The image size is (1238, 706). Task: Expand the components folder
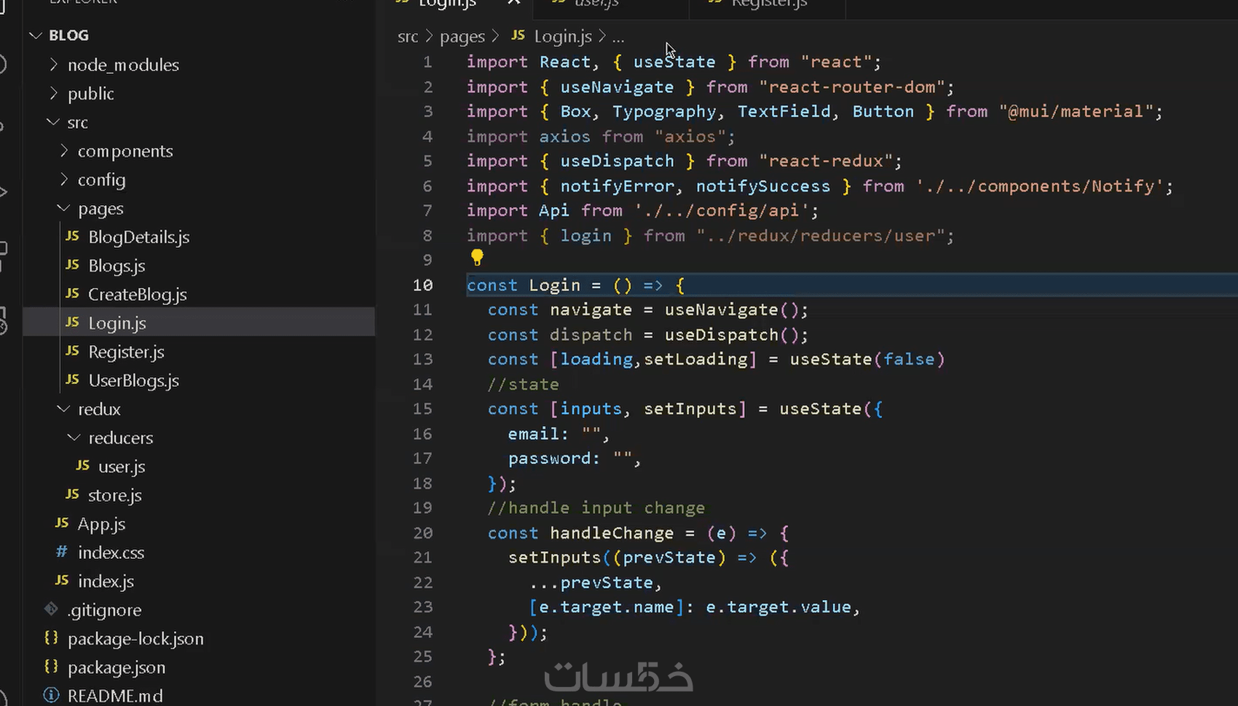[64, 150]
